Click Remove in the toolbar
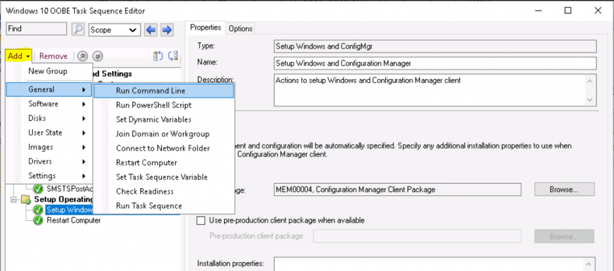The width and height of the screenshot is (614, 271). (x=53, y=56)
